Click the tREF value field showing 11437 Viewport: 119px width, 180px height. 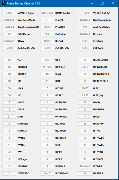point(85,88)
